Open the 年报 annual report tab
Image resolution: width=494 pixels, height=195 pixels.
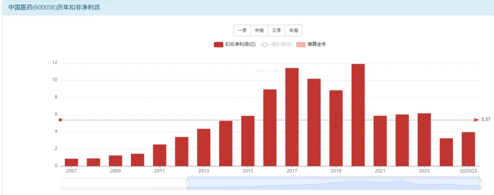(x=294, y=31)
